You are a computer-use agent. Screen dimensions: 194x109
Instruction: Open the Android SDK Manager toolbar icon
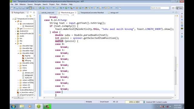(40, 8)
